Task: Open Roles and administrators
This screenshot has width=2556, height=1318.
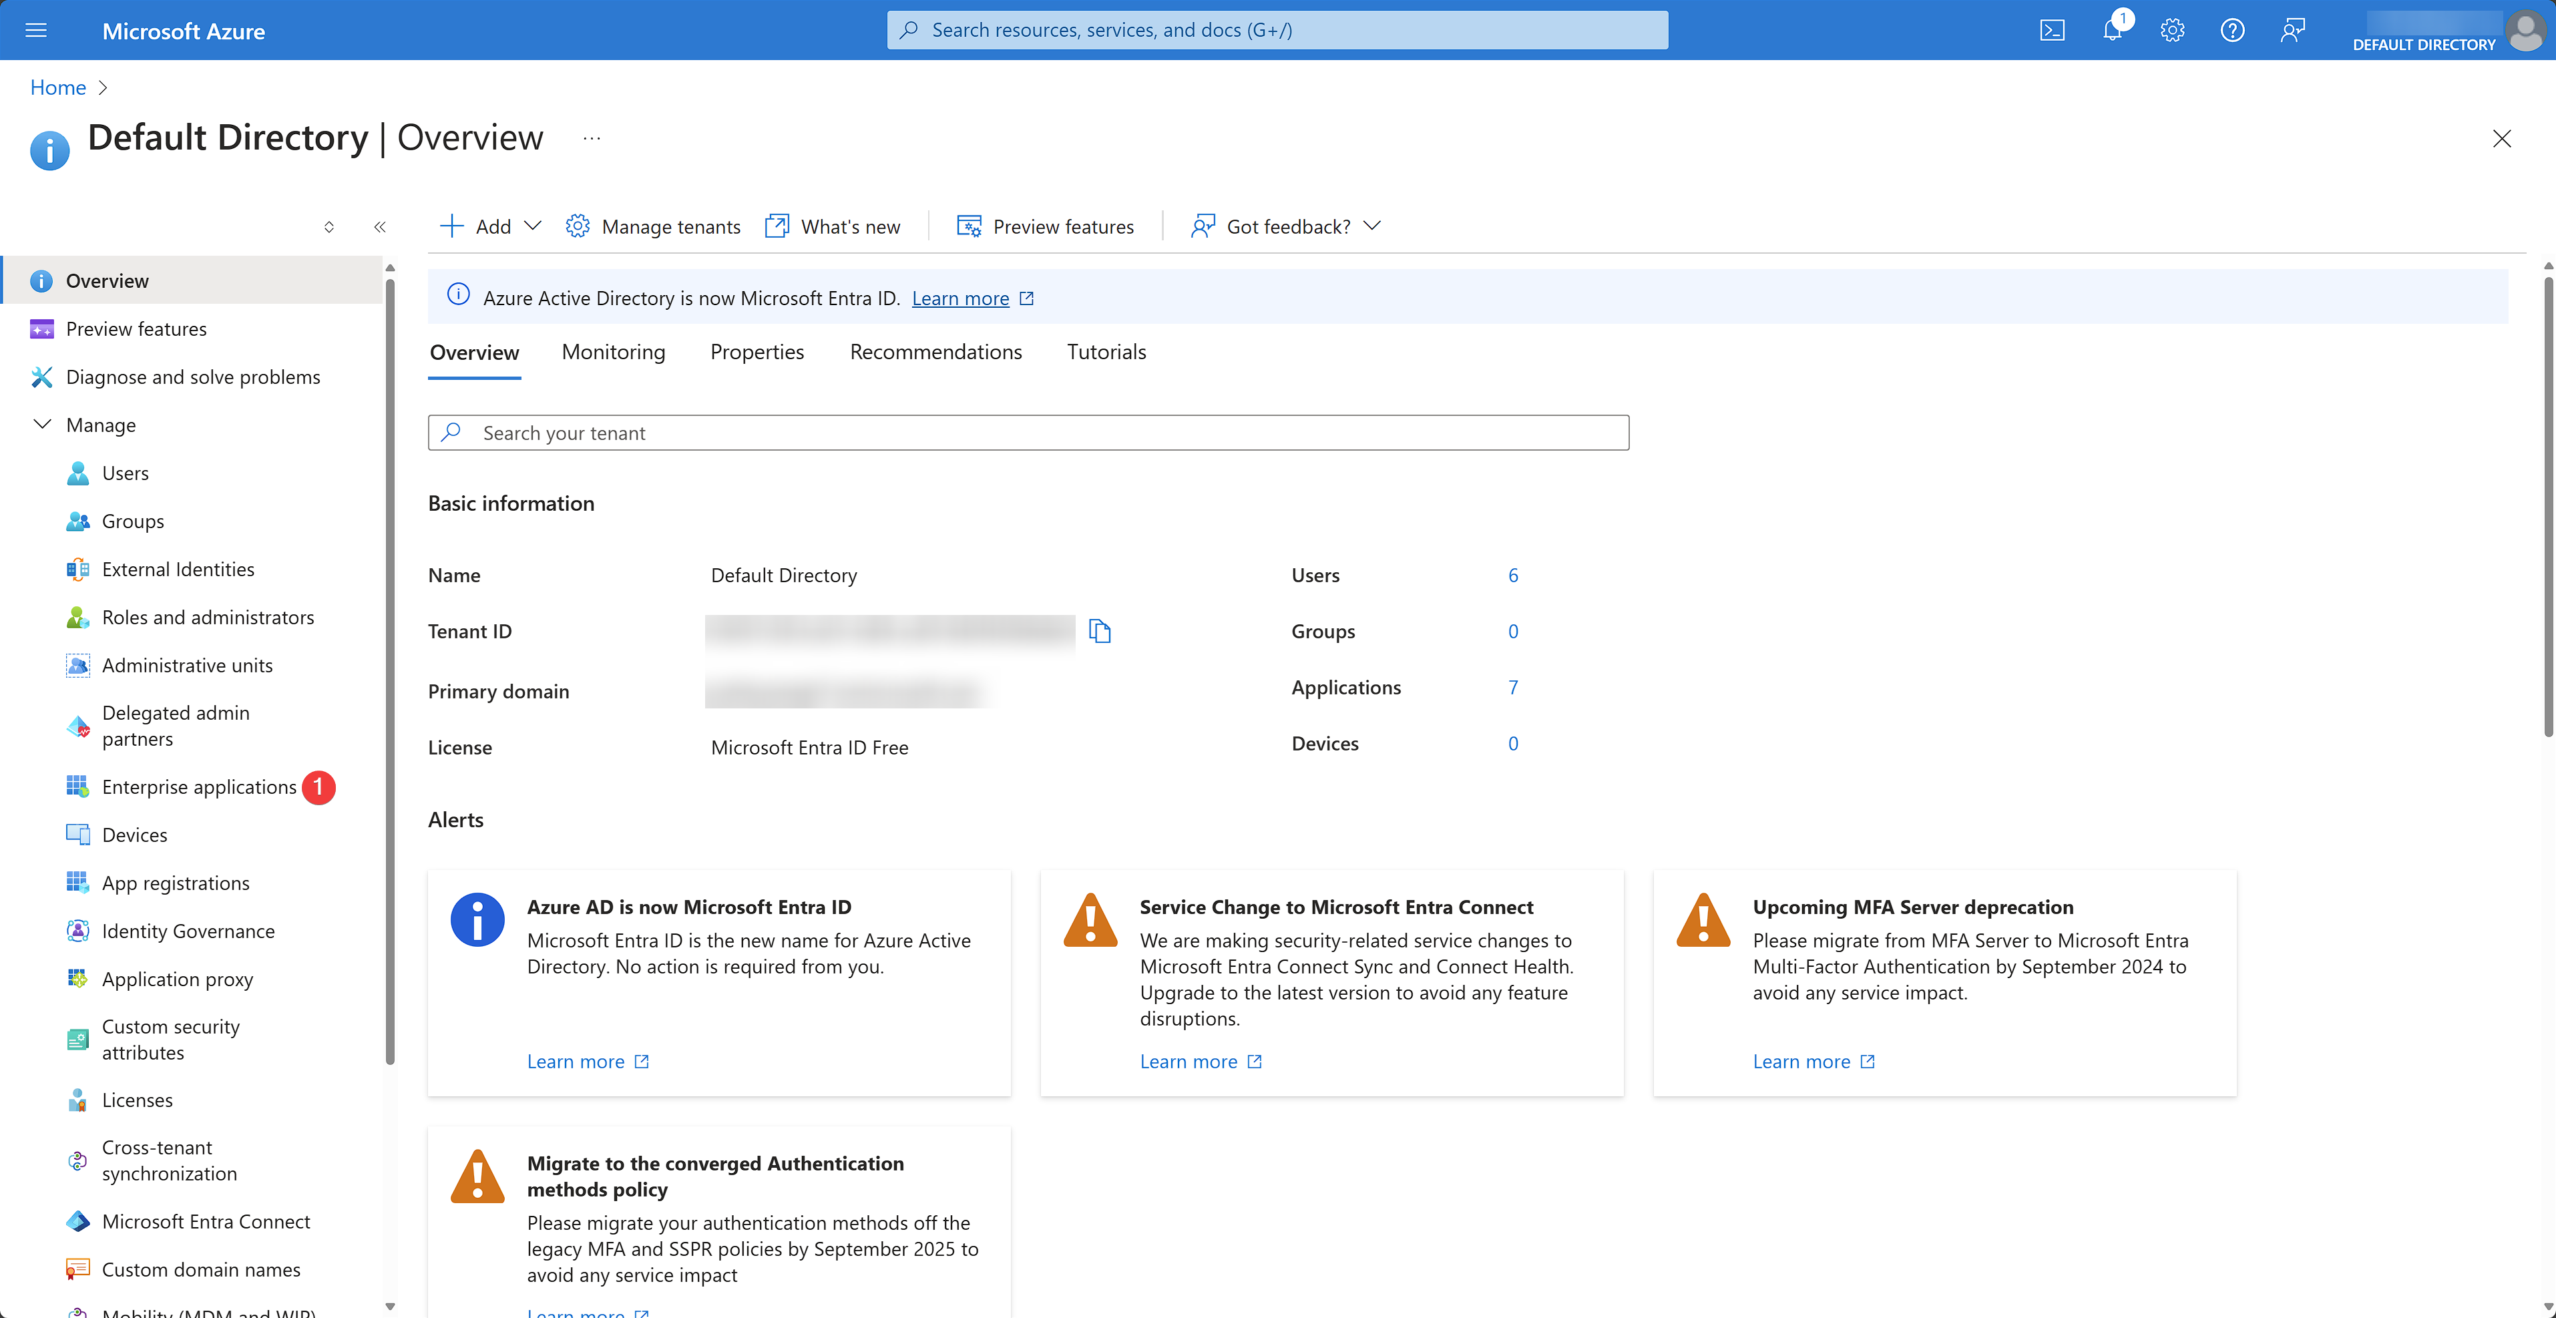Action: [x=208, y=618]
